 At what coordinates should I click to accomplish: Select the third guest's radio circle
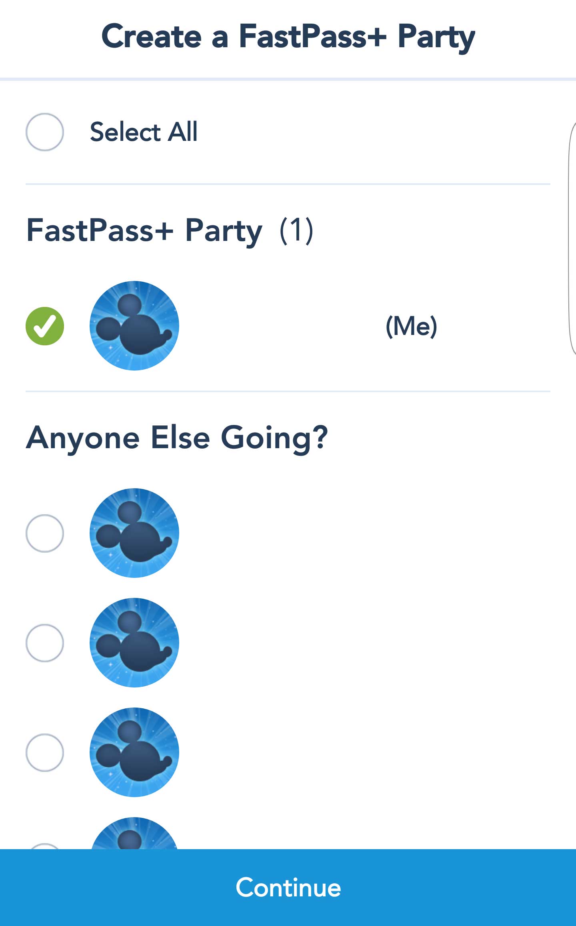pos(44,753)
